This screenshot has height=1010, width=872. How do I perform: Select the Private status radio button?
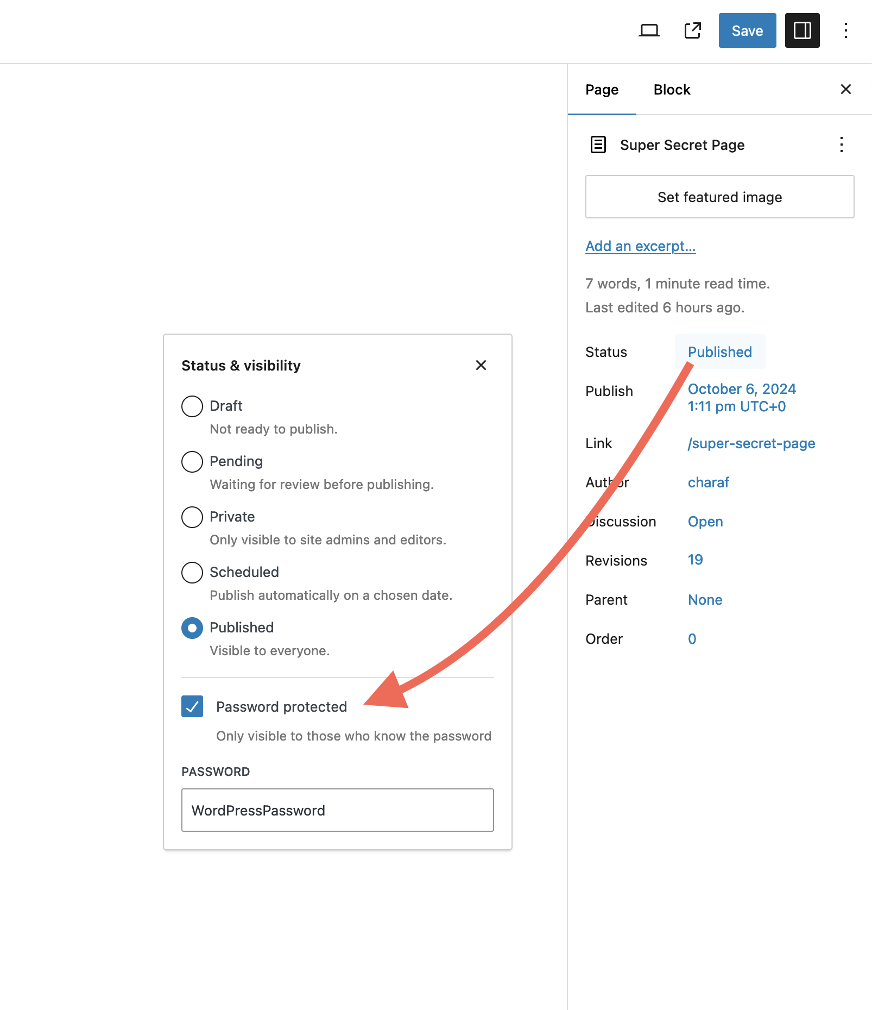[x=192, y=517]
